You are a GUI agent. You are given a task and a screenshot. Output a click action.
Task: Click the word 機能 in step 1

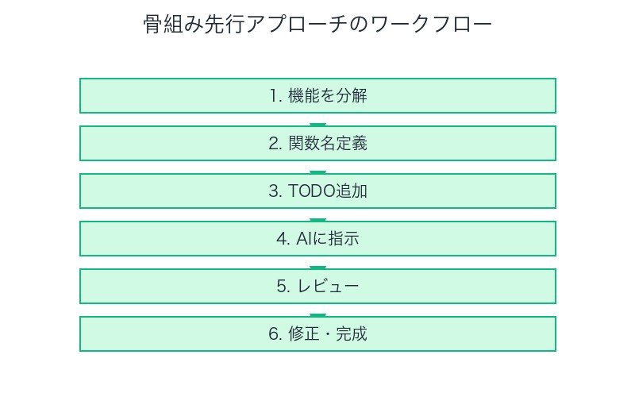[x=301, y=96]
